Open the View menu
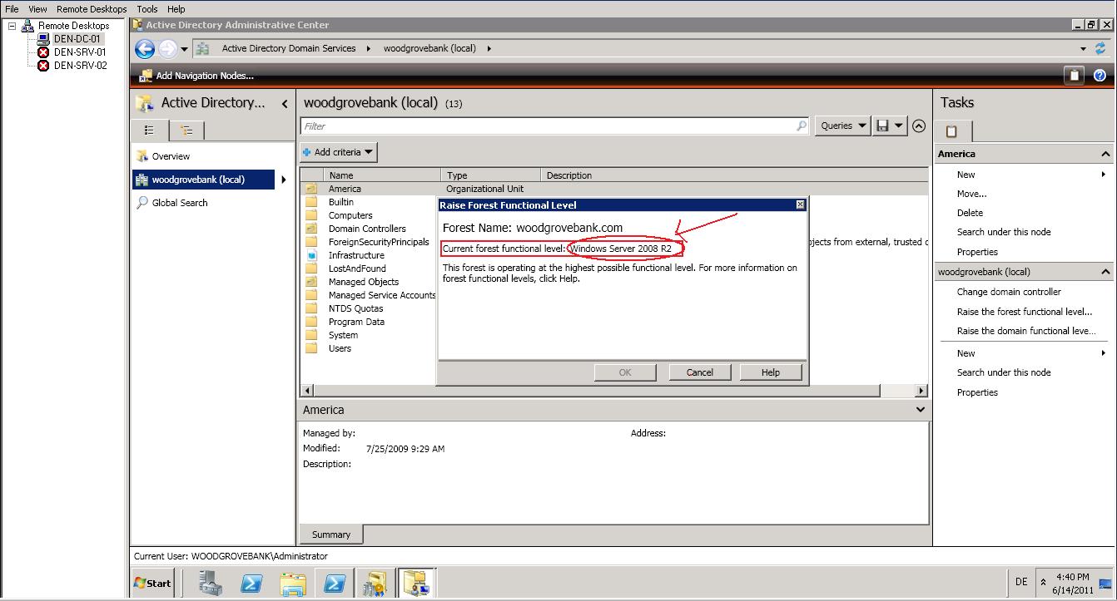1117x601 pixels. tap(37, 9)
